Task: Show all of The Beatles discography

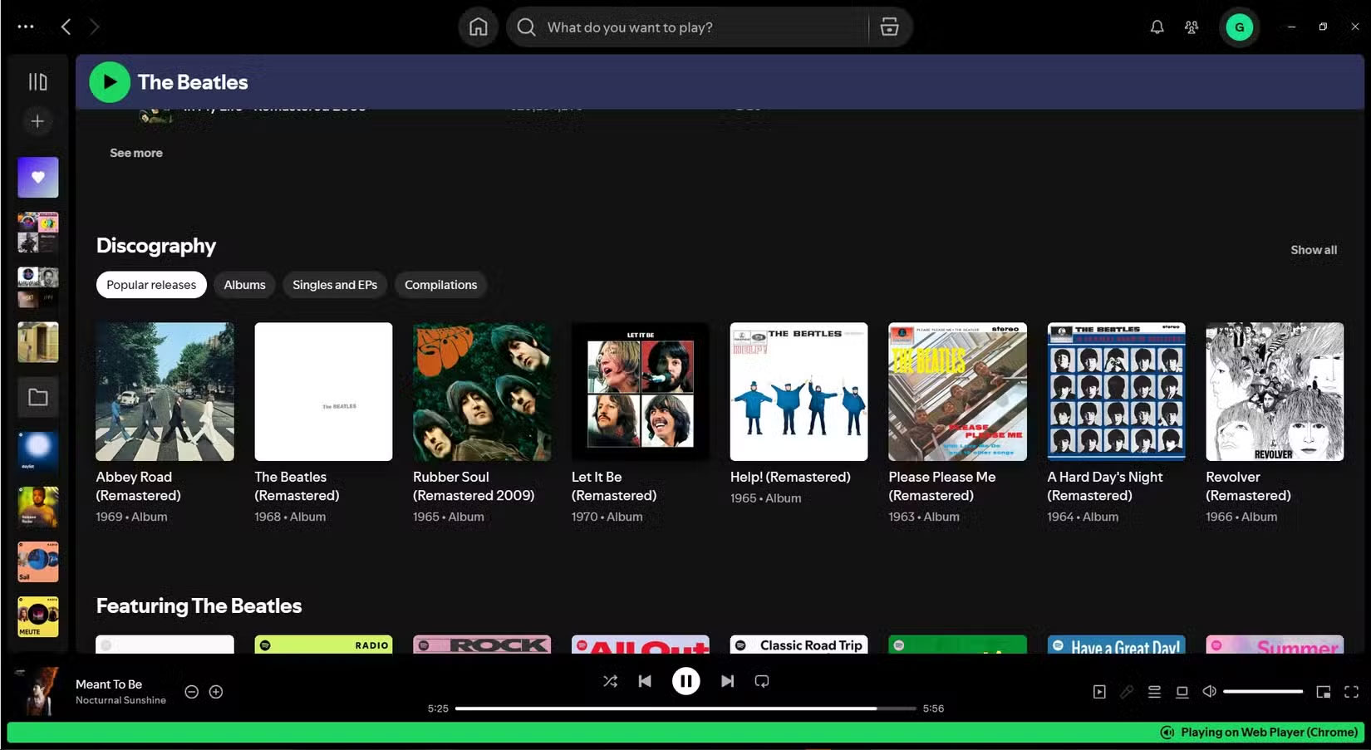Action: [1314, 250]
